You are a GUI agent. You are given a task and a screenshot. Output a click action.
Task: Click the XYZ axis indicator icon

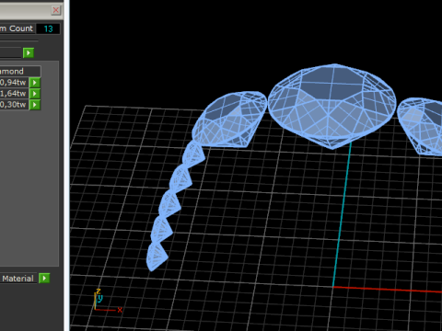point(108,301)
